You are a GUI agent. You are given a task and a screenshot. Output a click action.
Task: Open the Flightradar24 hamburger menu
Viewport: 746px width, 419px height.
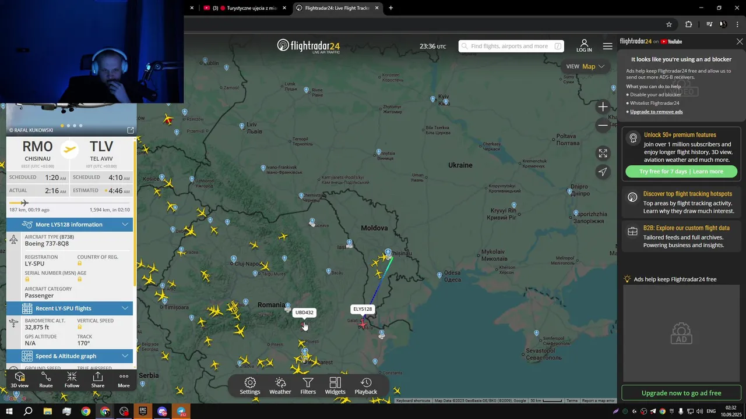click(x=607, y=46)
